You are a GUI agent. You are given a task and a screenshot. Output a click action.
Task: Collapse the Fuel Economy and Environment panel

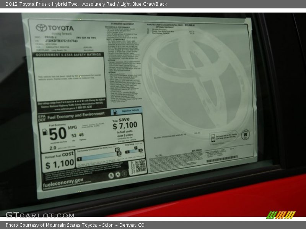click(76, 114)
